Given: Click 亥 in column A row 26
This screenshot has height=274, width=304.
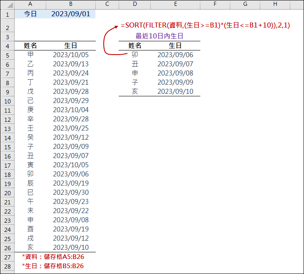Looking at the screenshot, I should click(30, 247).
